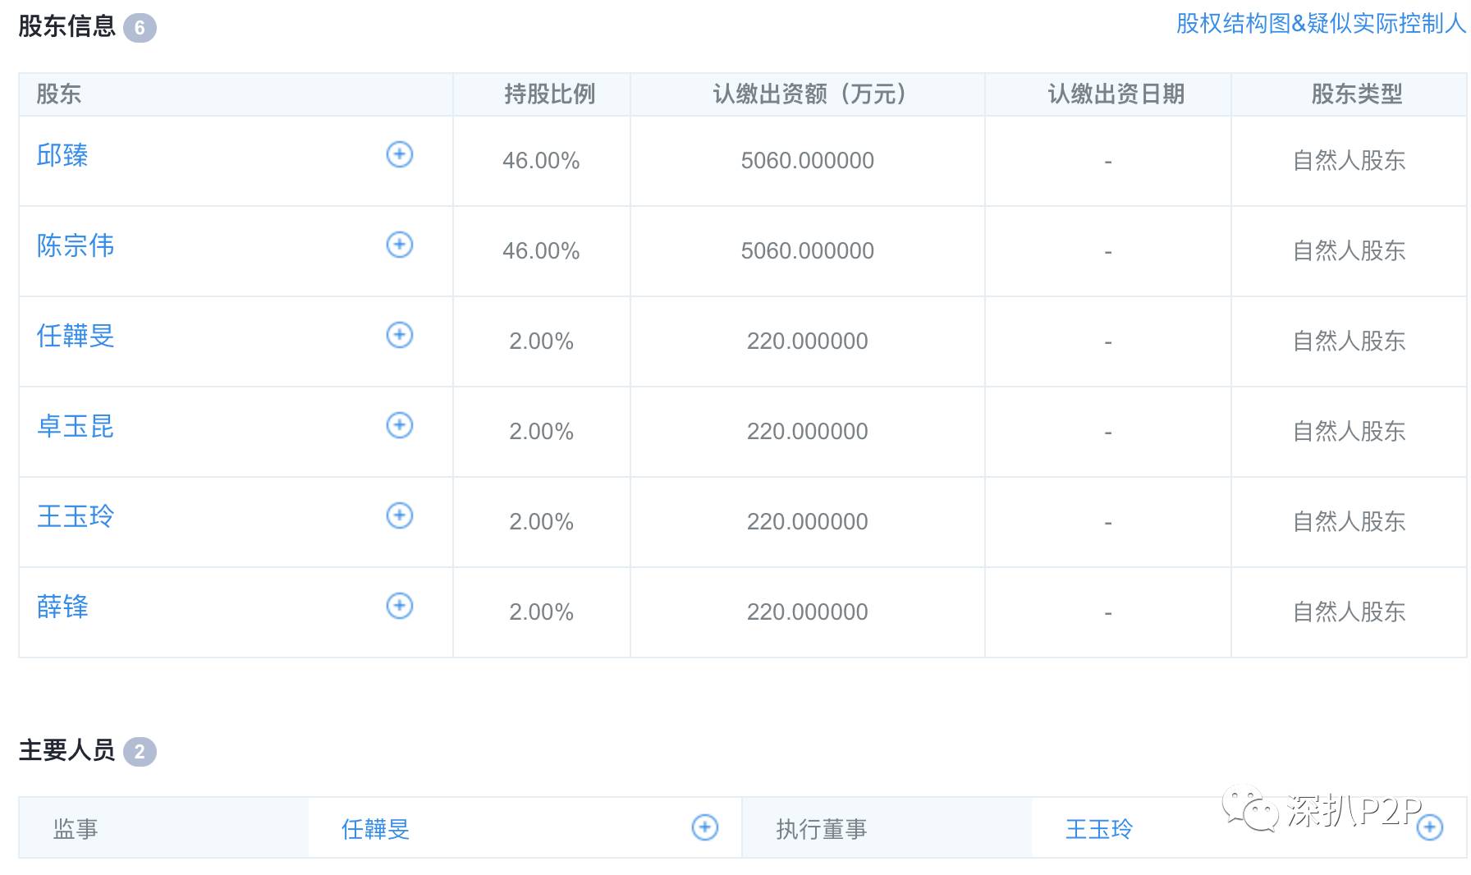The width and height of the screenshot is (1471, 875).
Task: Expand the plus icon beside 陈宗伟
Action: (x=400, y=245)
